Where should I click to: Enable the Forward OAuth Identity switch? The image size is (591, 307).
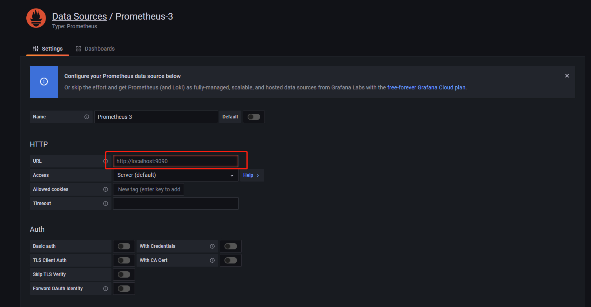tap(124, 289)
